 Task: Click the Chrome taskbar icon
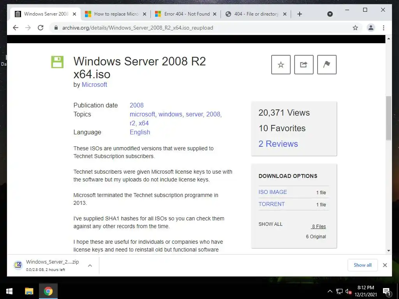pos(48,291)
